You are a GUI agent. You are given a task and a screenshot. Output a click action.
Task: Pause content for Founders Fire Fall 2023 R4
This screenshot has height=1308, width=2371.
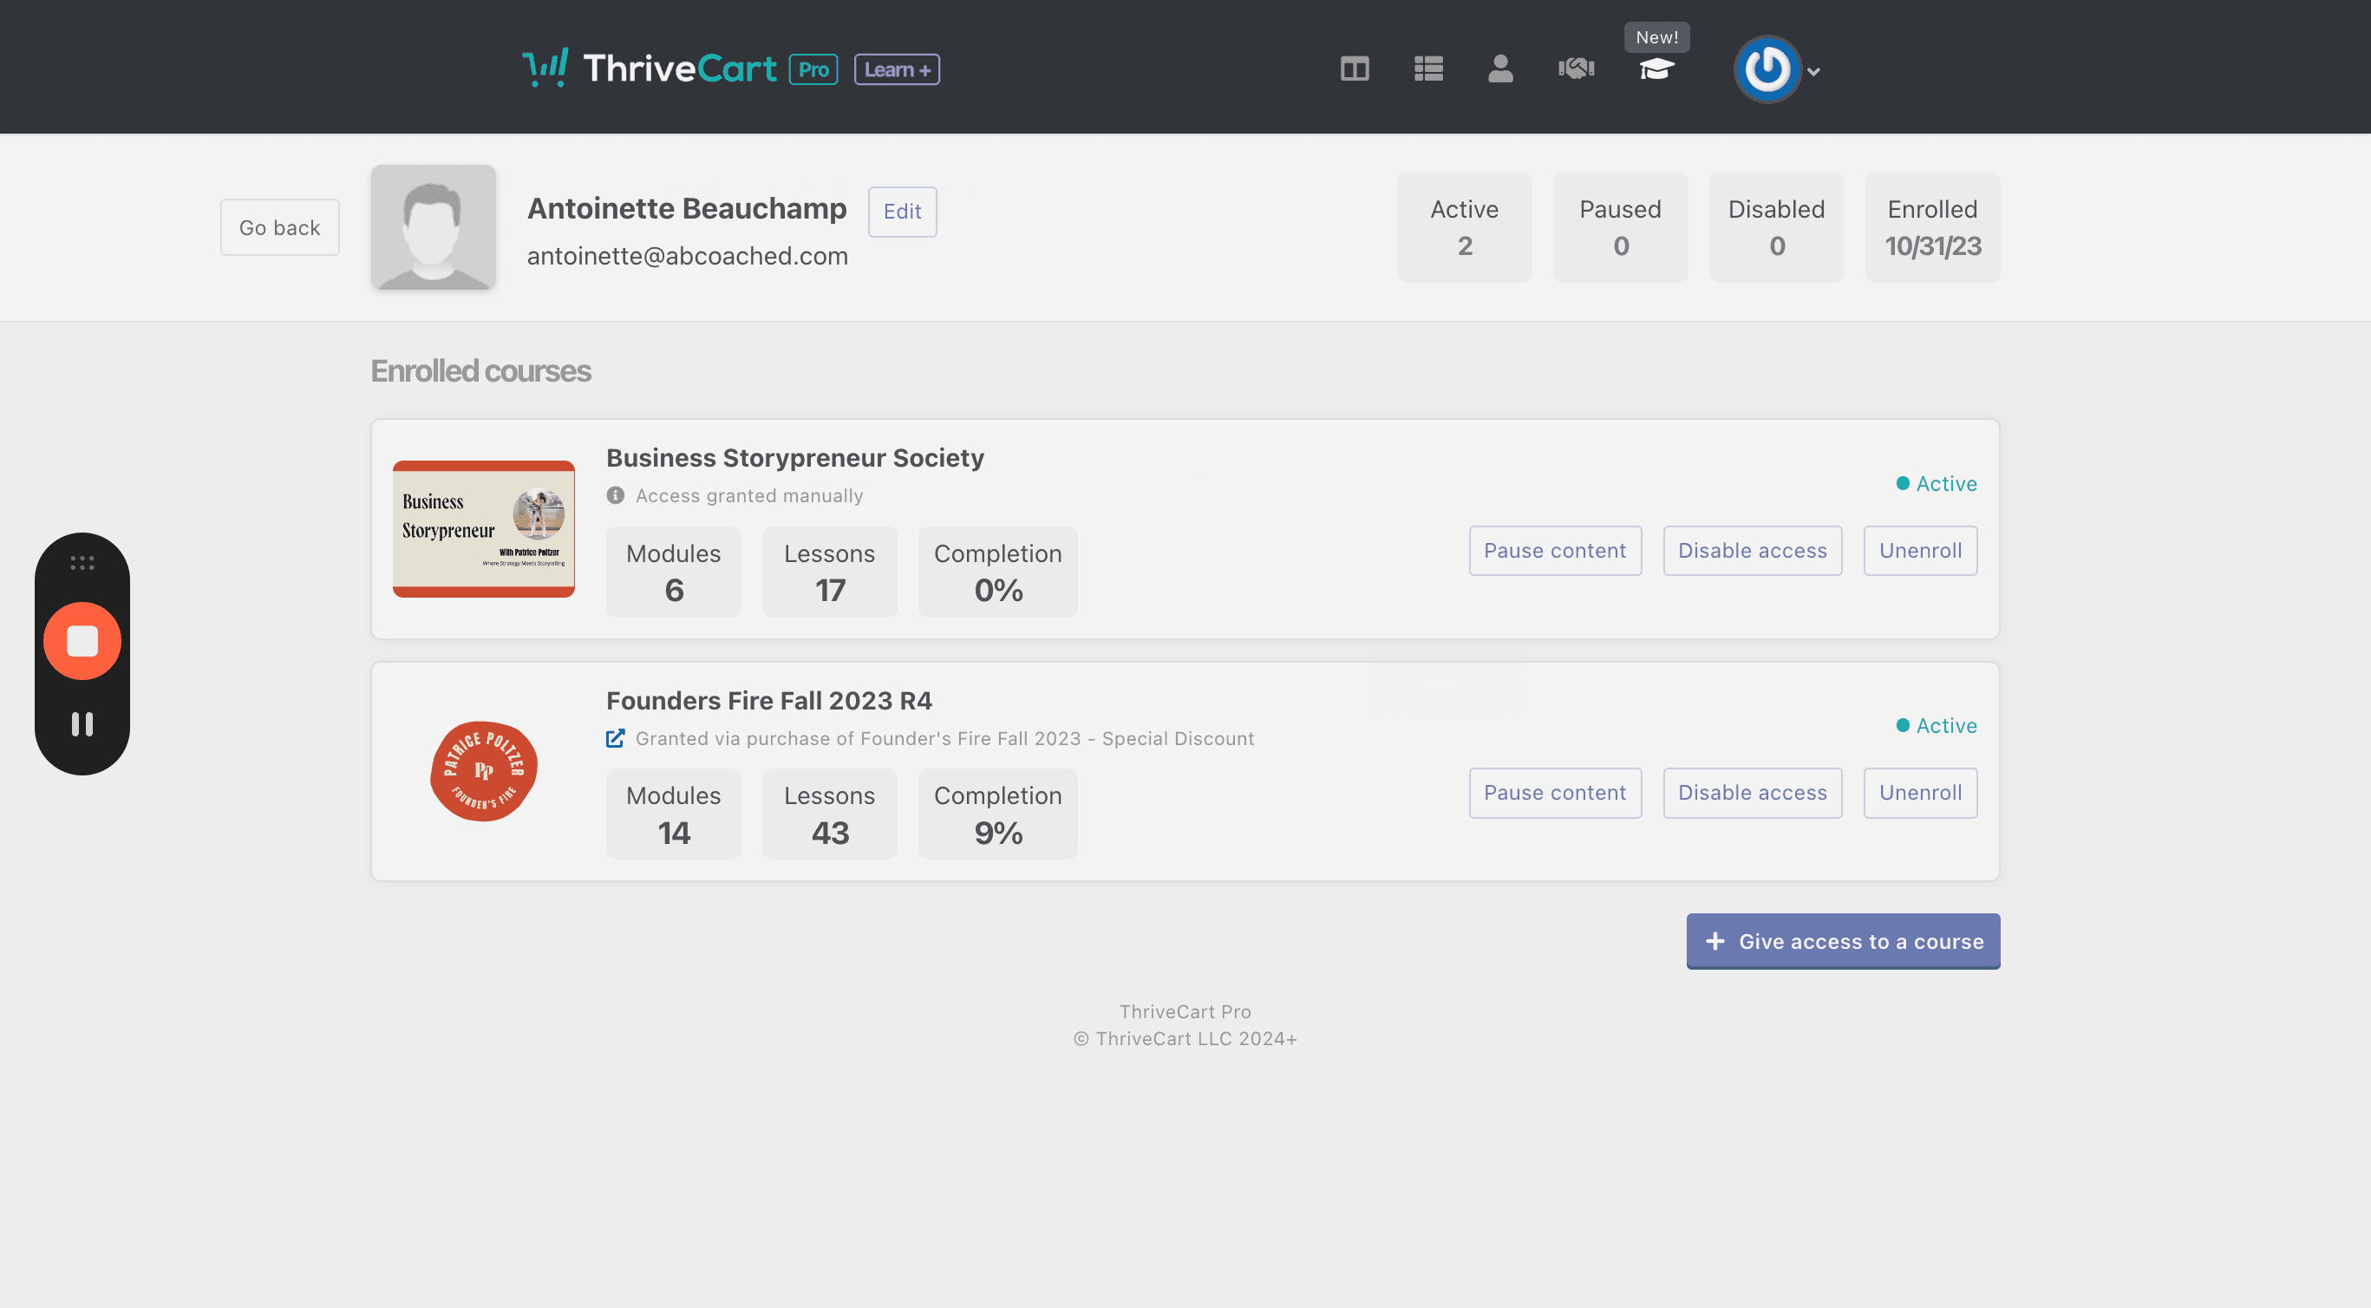pos(1556,793)
